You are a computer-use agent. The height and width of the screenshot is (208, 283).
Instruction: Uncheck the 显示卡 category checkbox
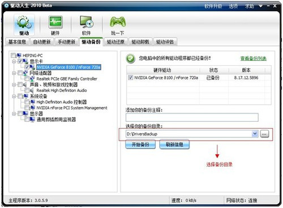(20, 61)
